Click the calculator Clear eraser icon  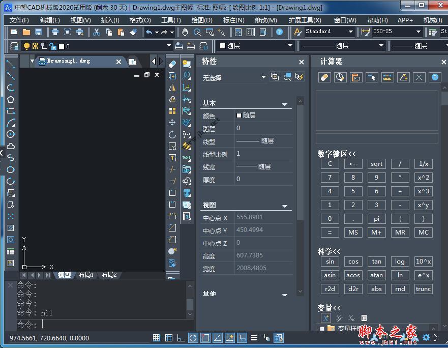point(324,77)
